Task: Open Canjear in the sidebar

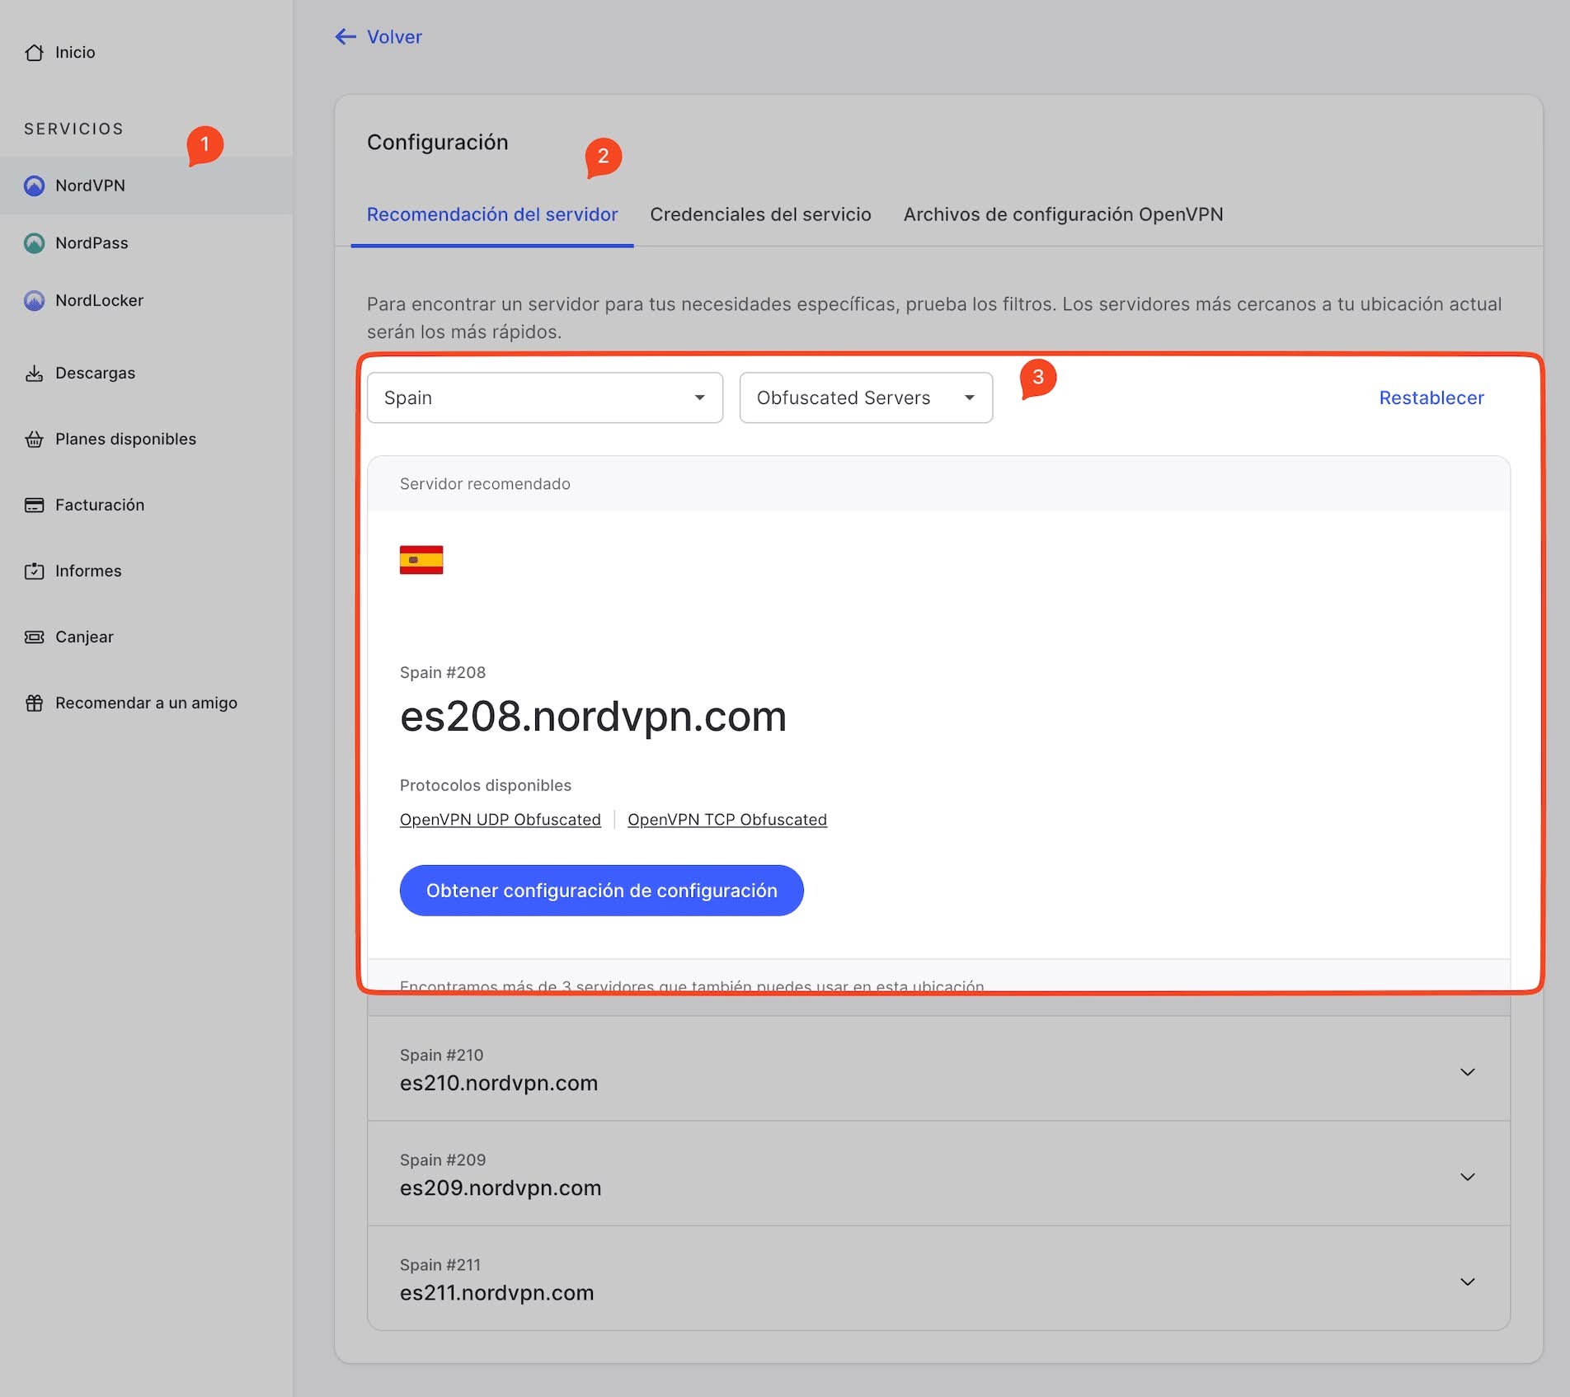Action: pos(84,637)
